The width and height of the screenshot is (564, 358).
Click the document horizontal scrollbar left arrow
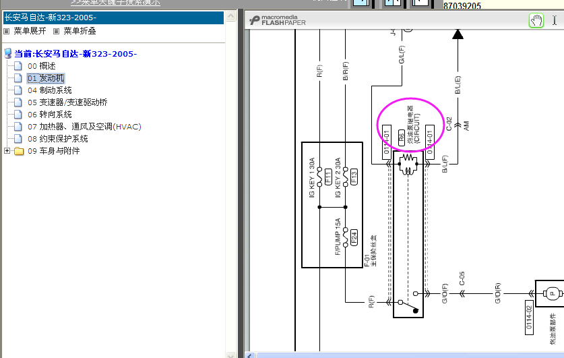(250, 355)
